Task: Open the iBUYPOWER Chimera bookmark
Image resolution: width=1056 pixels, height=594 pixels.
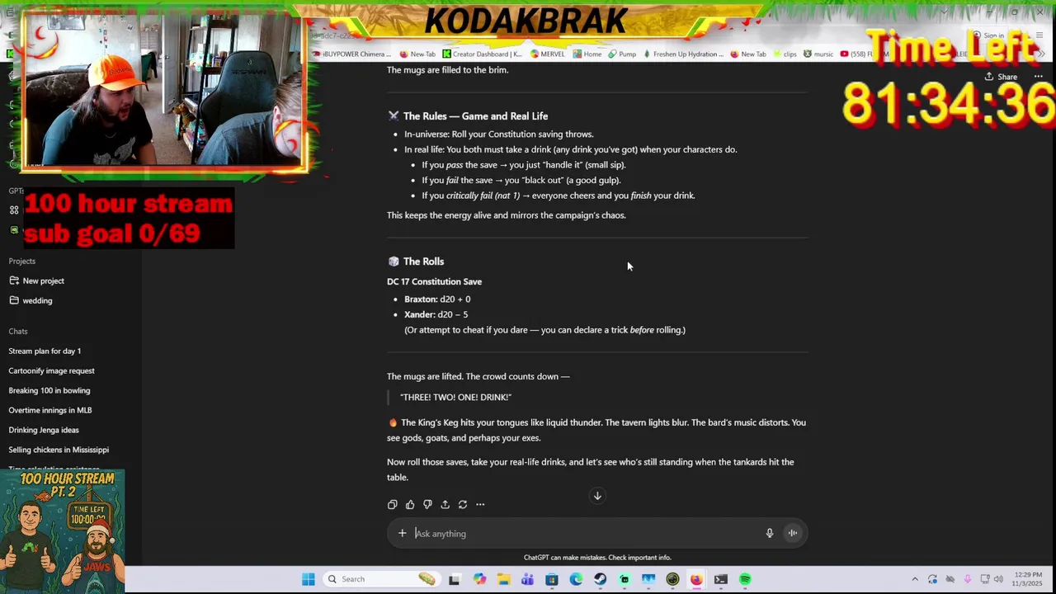Action: [352, 54]
